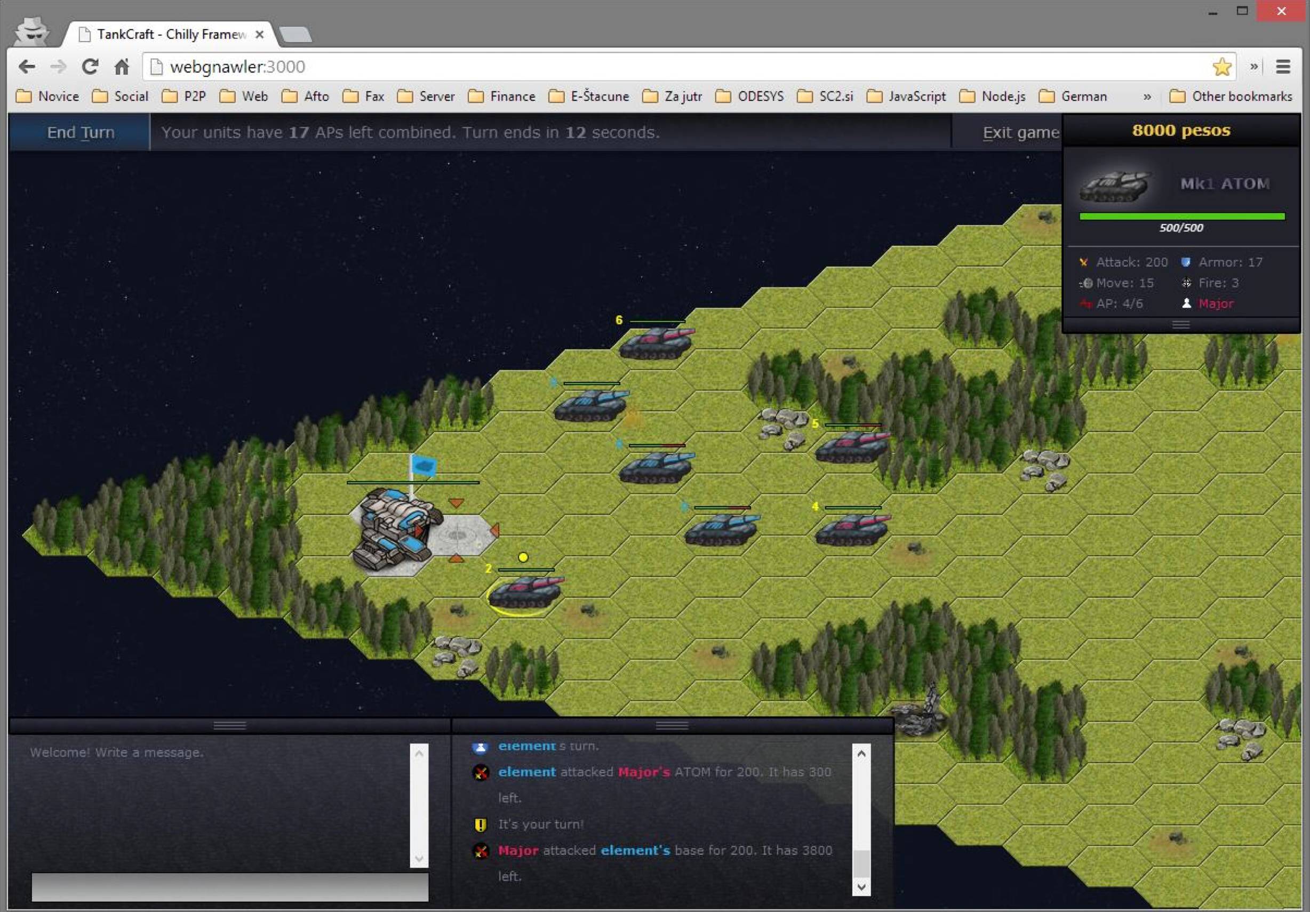Open the Finance bookmarks folder
1310x912 pixels.
[501, 97]
